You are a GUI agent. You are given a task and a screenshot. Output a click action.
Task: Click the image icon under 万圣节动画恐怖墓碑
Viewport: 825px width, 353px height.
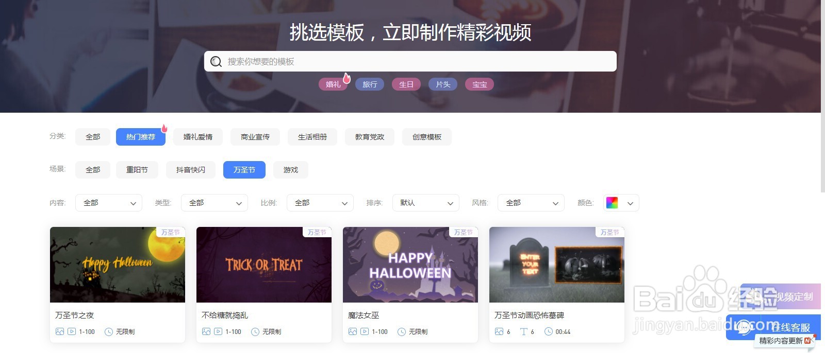tap(499, 331)
